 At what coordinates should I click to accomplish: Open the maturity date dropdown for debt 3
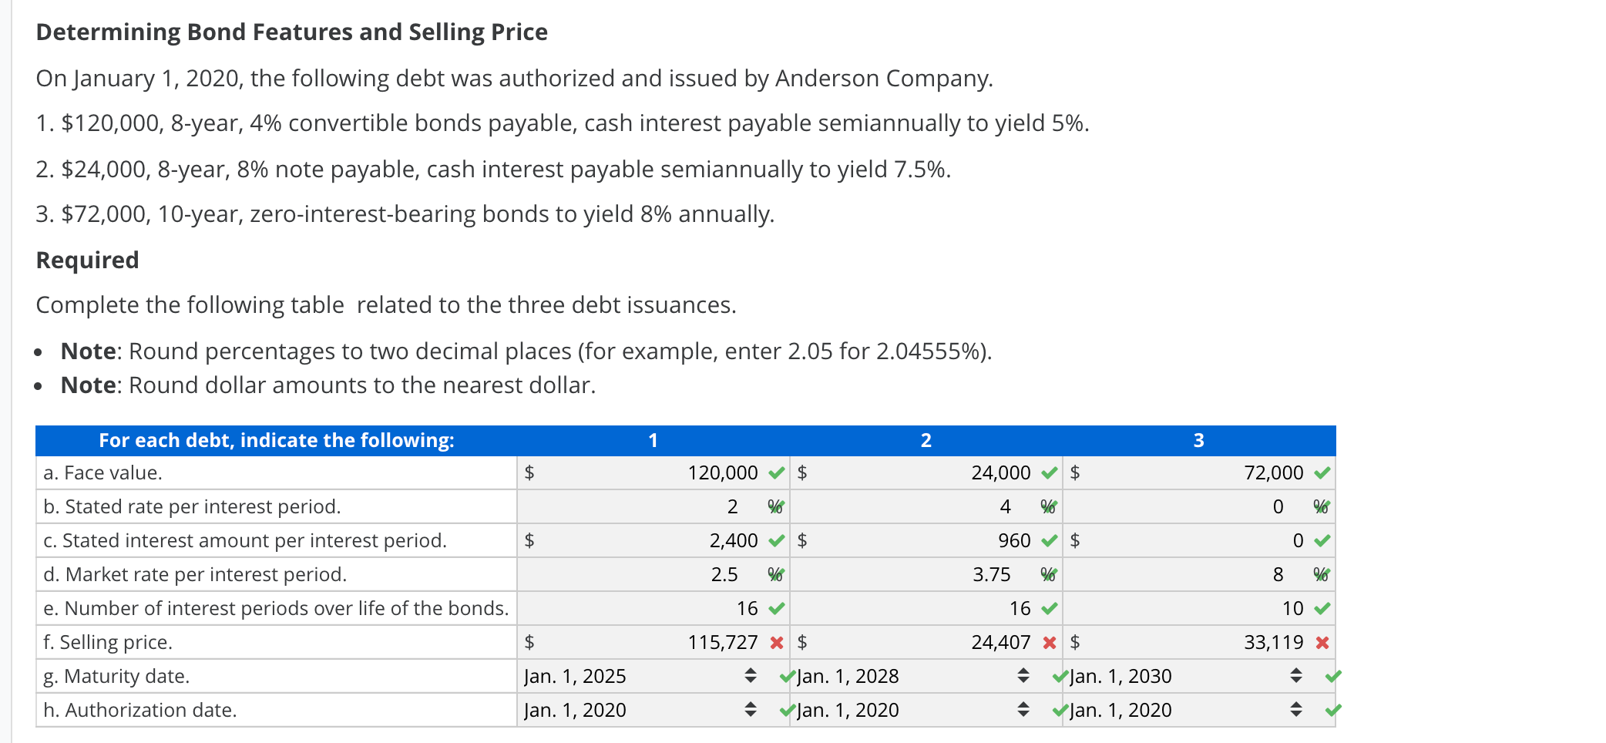(x=1295, y=676)
